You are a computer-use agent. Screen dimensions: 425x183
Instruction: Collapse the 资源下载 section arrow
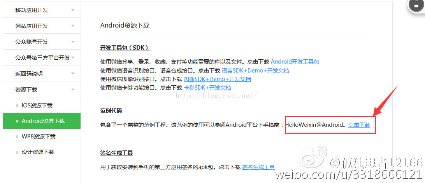coord(73,89)
